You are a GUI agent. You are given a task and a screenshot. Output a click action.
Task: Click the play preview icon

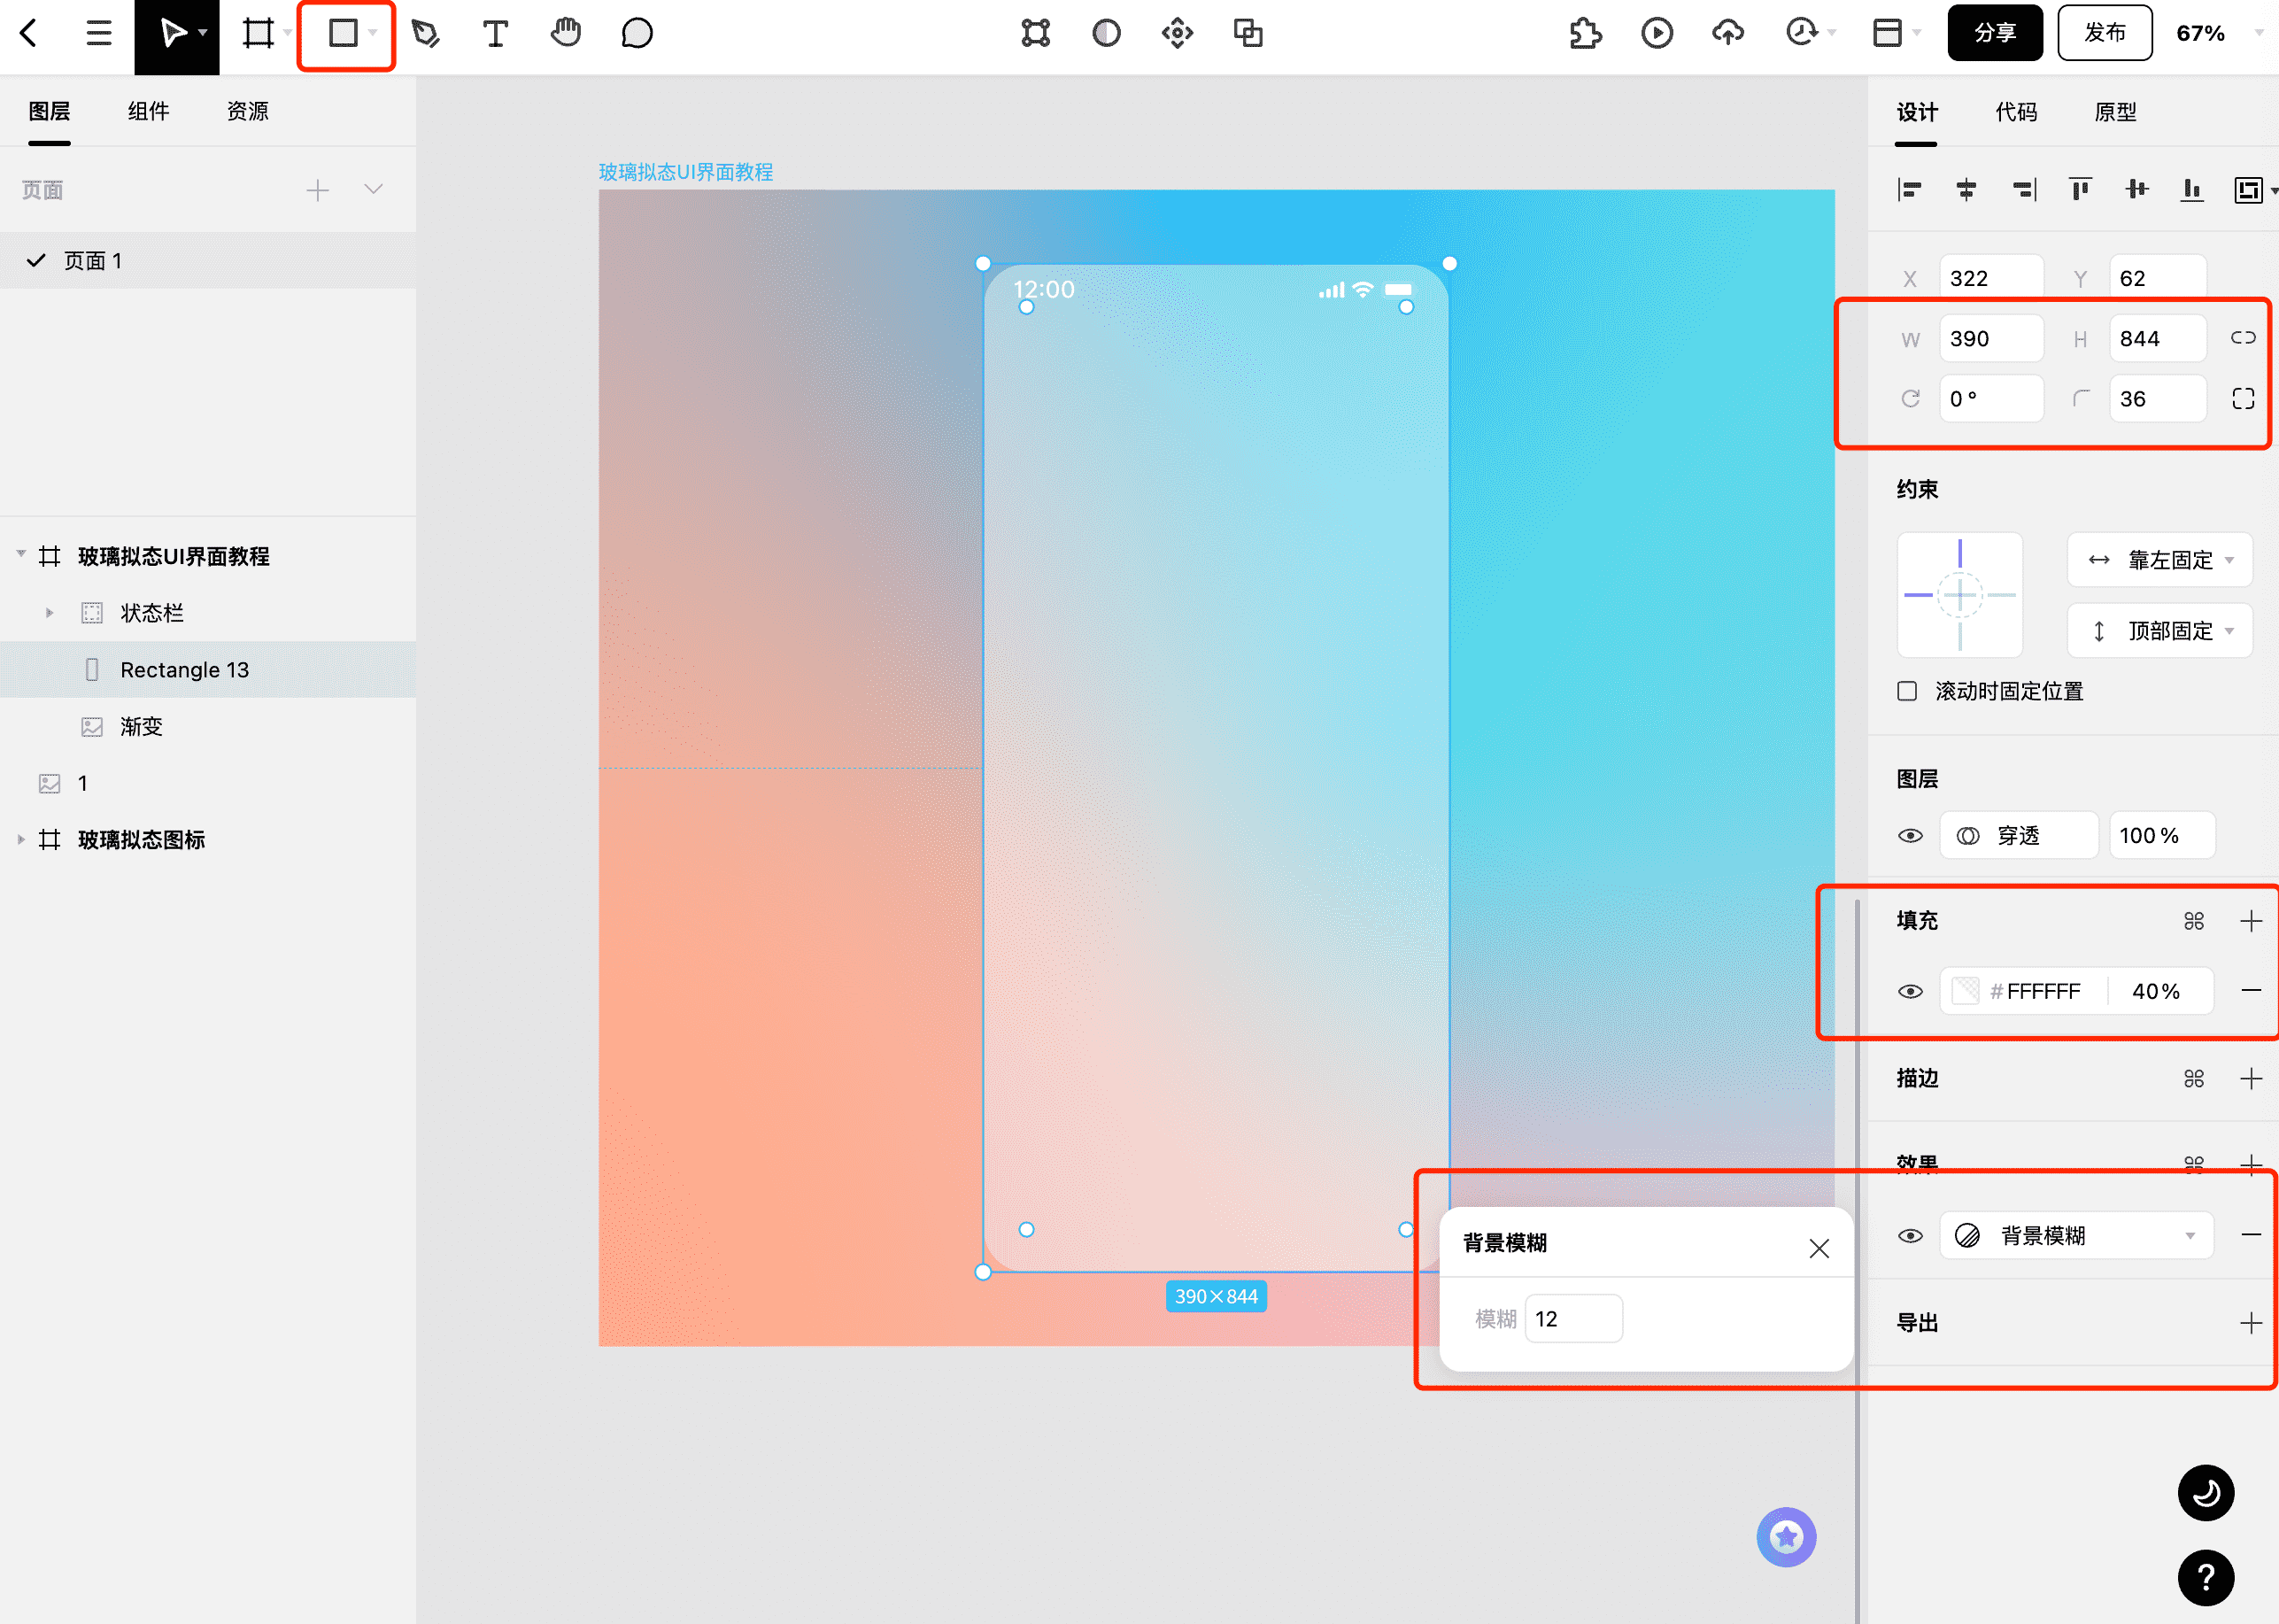(x=1657, y=33)
